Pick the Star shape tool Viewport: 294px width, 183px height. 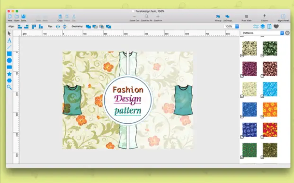click(x=9, y=74)
